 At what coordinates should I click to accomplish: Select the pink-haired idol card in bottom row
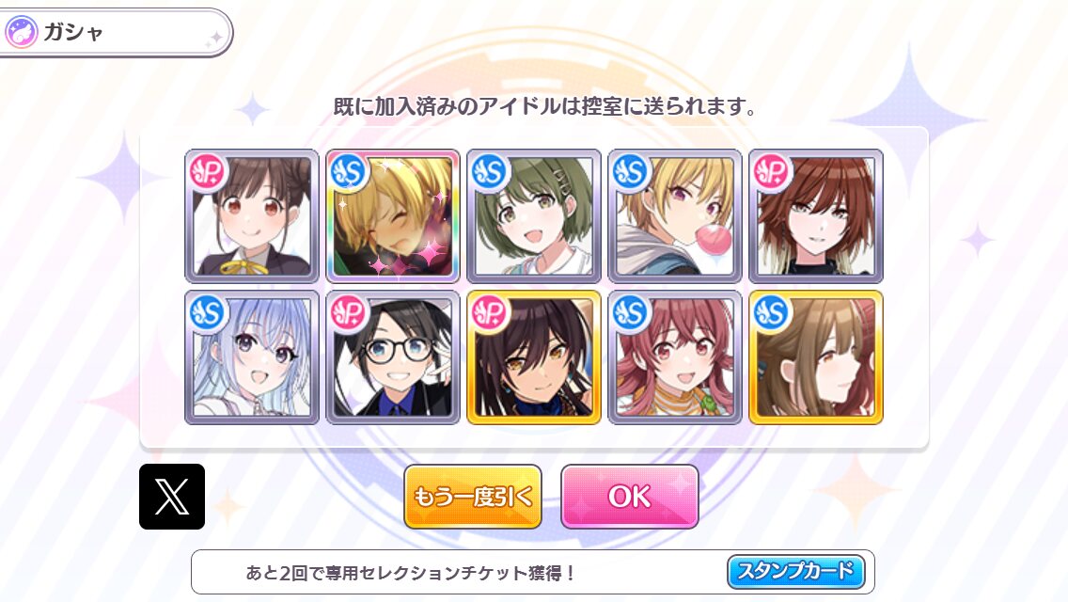coord(675,357)
